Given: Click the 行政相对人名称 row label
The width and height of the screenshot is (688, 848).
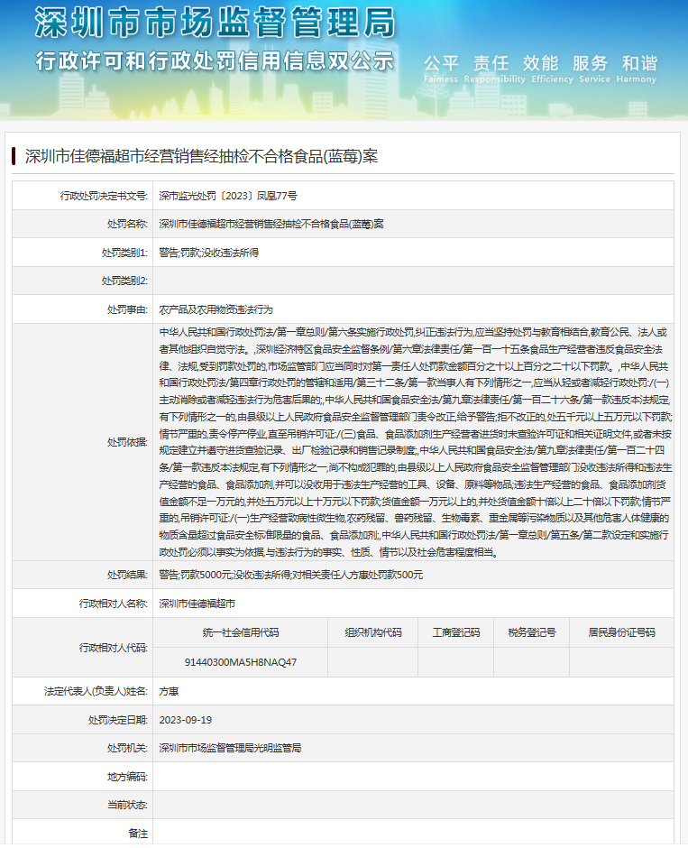Looking at the screenshot, I should tap(114, 604).
